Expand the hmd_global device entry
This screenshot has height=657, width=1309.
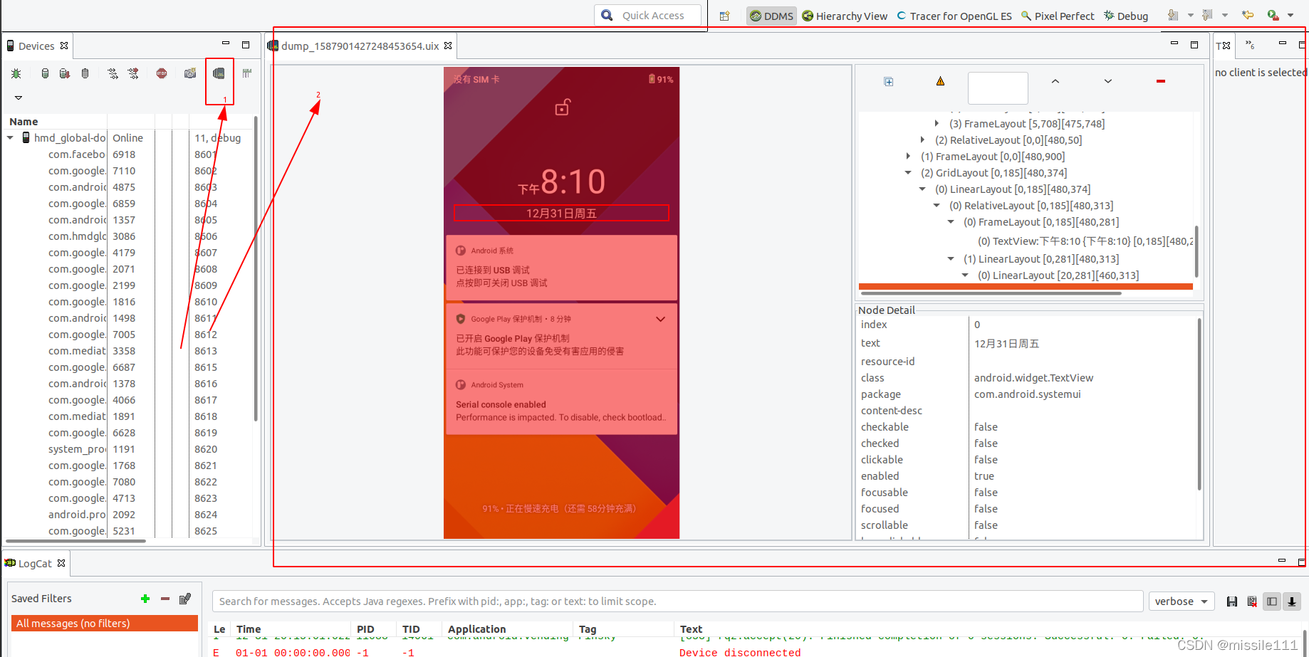9,137
